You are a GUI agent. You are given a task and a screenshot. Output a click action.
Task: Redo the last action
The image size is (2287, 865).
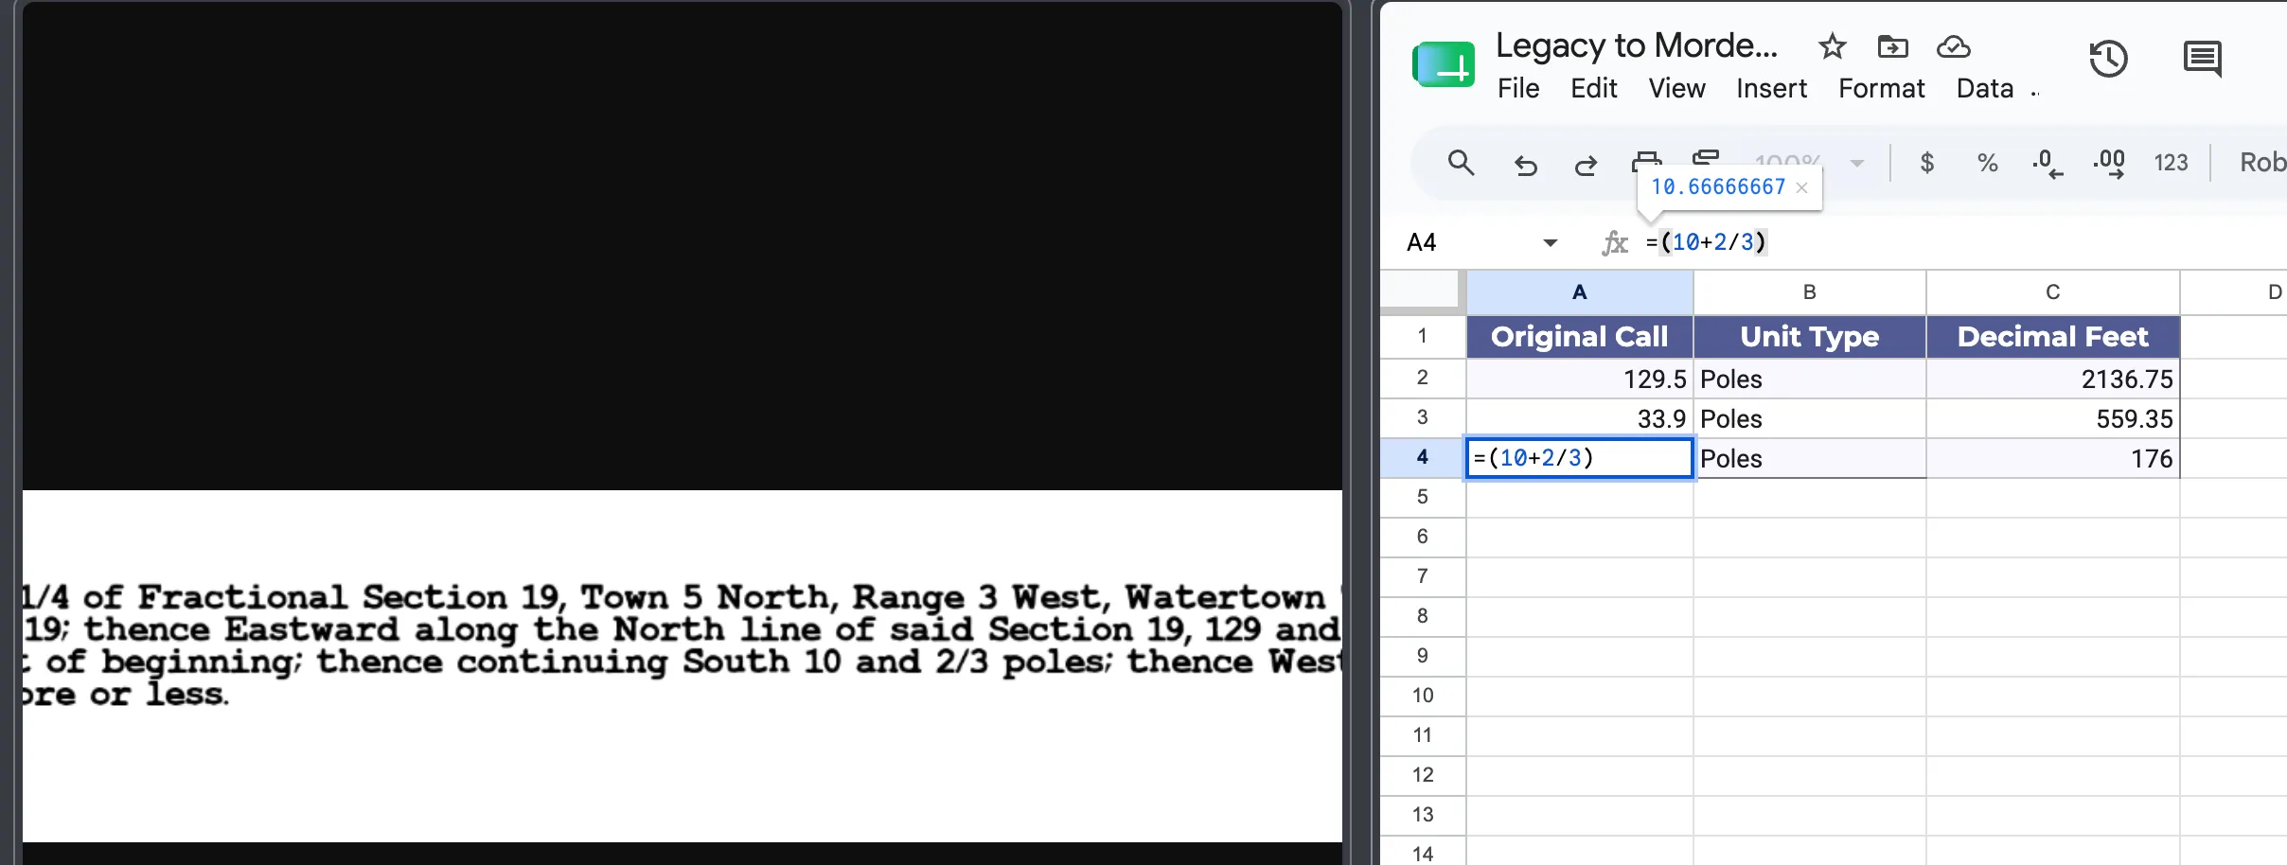pos(1586,166)
